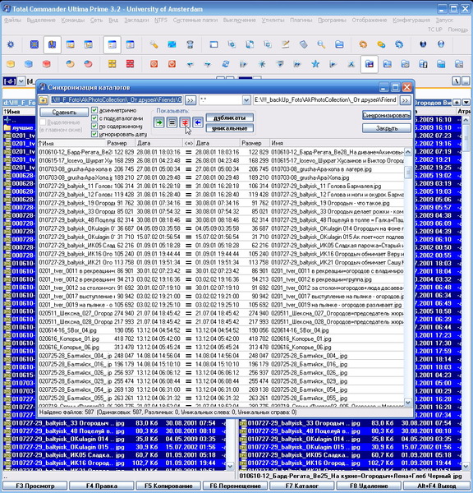Click F5 Копирование button at bottom
The image size is (473, 493).
pyautogui.click(x=168, y=486)
